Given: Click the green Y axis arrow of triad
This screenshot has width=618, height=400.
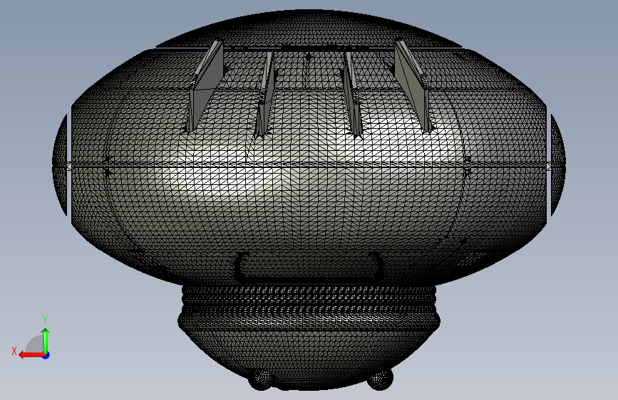Looking at the screenshot, I should [x=46, y=341].
